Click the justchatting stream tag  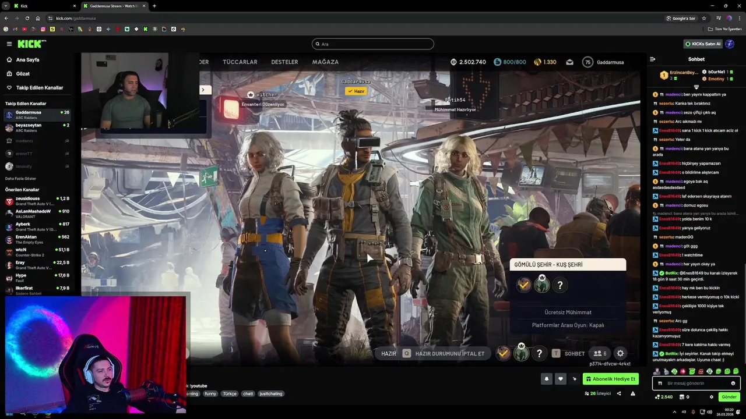pyautogui.click(x=271, y=393)
